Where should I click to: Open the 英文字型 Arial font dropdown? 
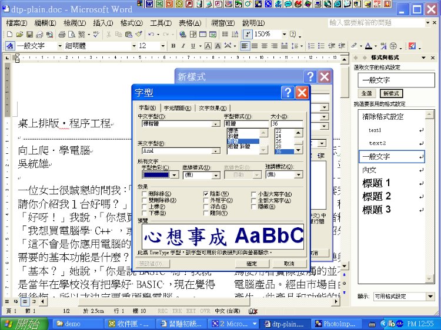pos(216,151)
